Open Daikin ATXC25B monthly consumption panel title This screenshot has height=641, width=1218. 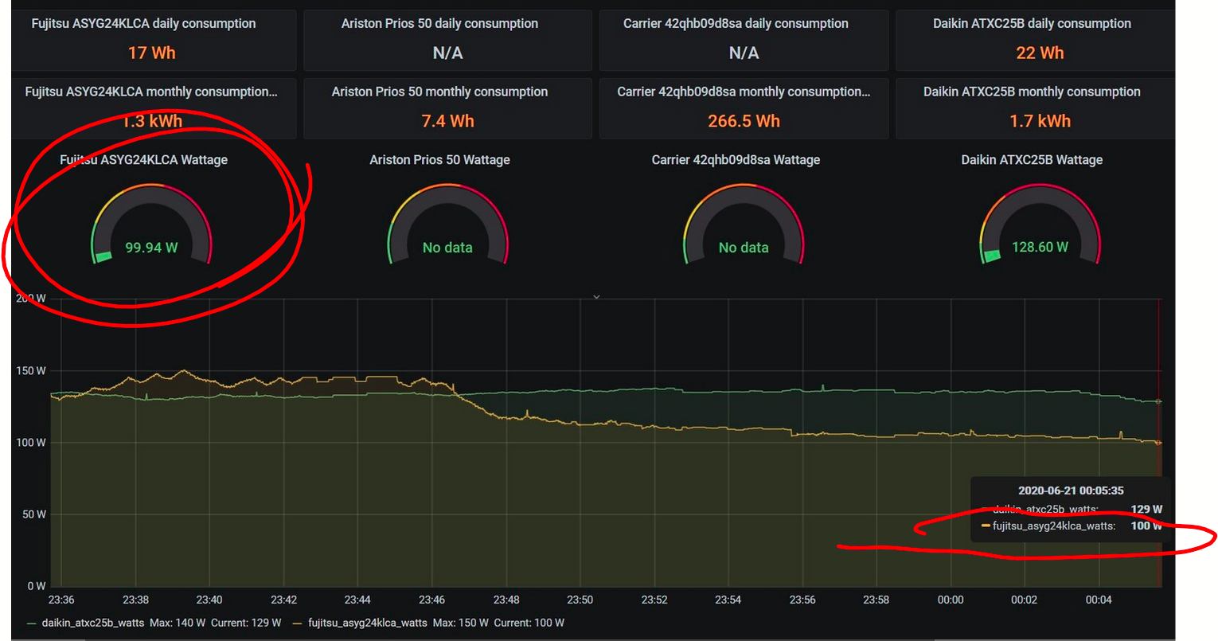pos(1032,92)
